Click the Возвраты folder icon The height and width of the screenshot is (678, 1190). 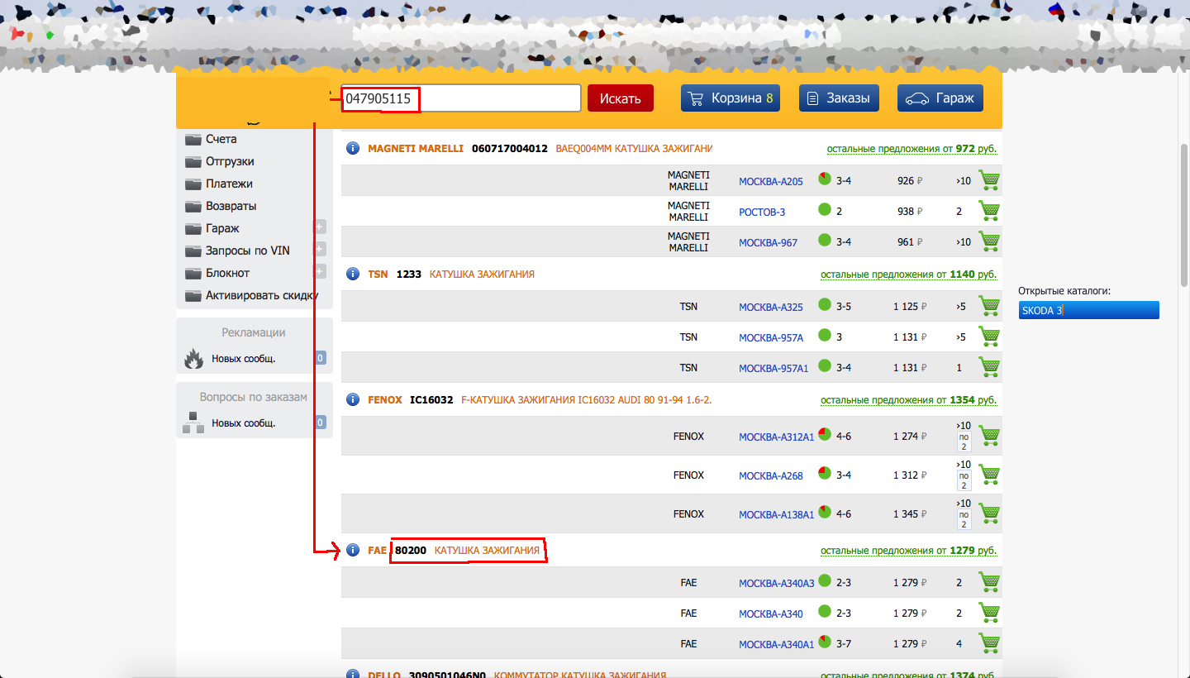pyautogui.click(x=193, y=206)
